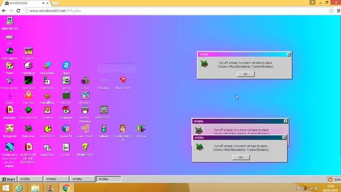The image size is (341, 192).
Task: Select the HYDRA taskbar button beside Start
Action: pos(30,179)
